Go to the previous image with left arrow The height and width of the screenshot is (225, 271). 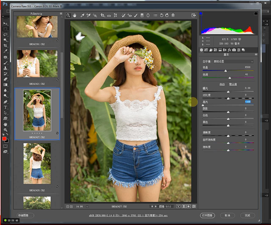tap(152, 206)
